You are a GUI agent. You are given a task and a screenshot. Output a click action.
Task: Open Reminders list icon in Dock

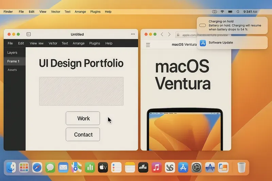[116, 167]
